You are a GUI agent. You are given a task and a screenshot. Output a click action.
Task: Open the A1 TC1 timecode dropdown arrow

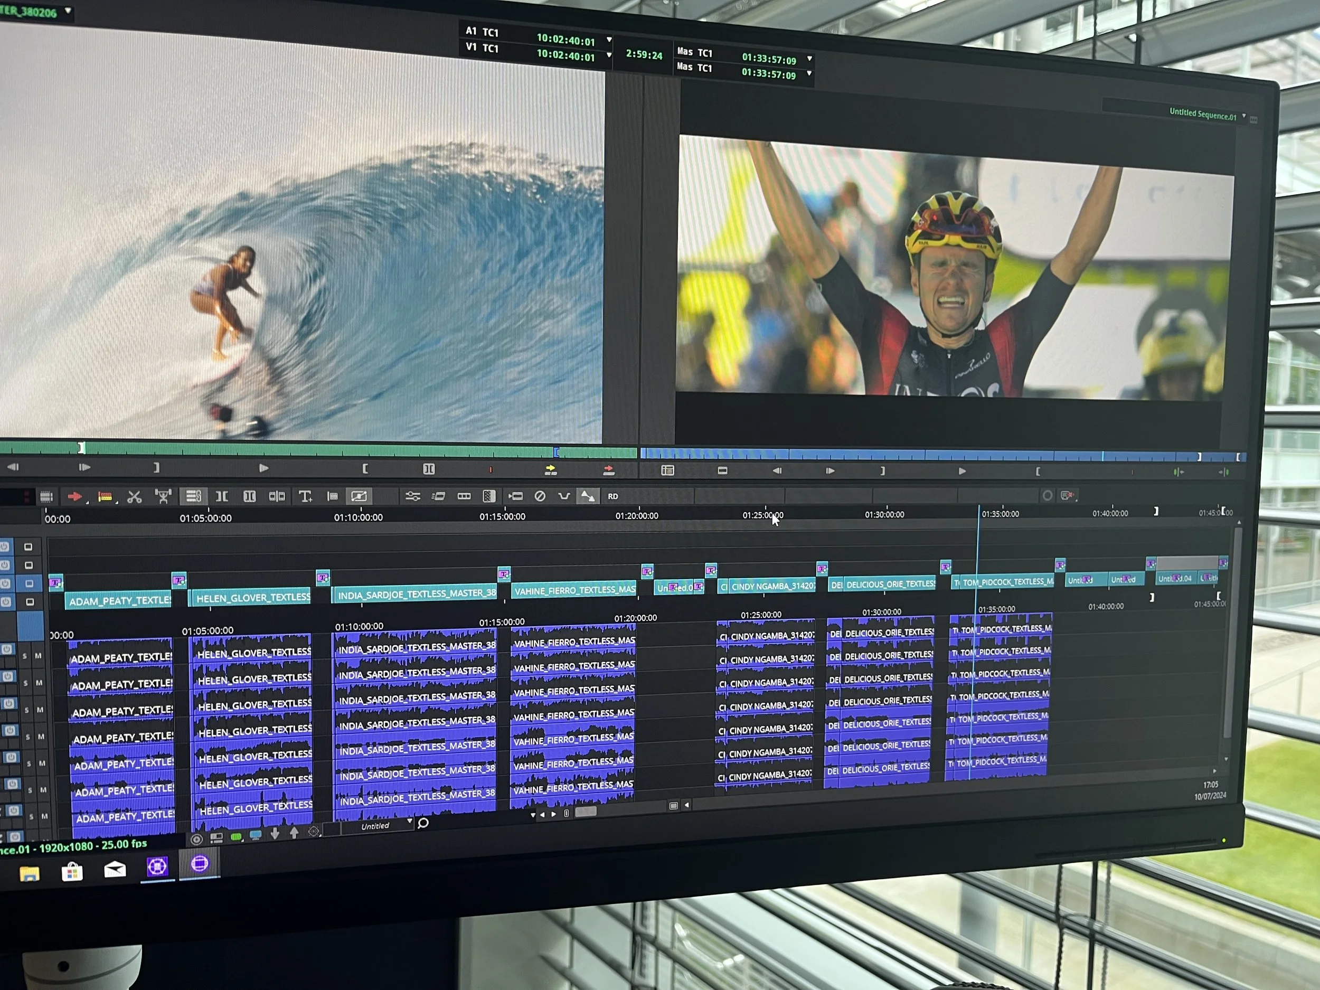[x=609, y=40]
